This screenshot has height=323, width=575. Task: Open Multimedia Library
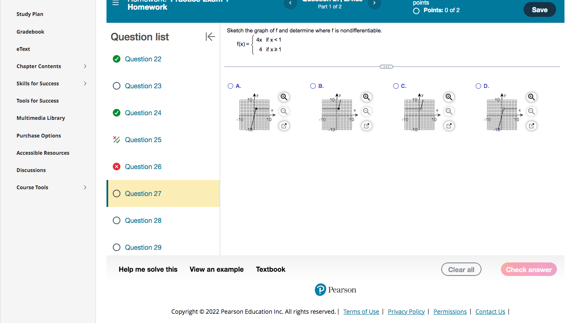(41, 118)
